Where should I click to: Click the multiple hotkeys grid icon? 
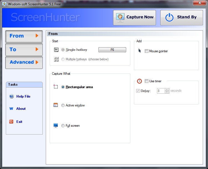[x=56, y=59]
